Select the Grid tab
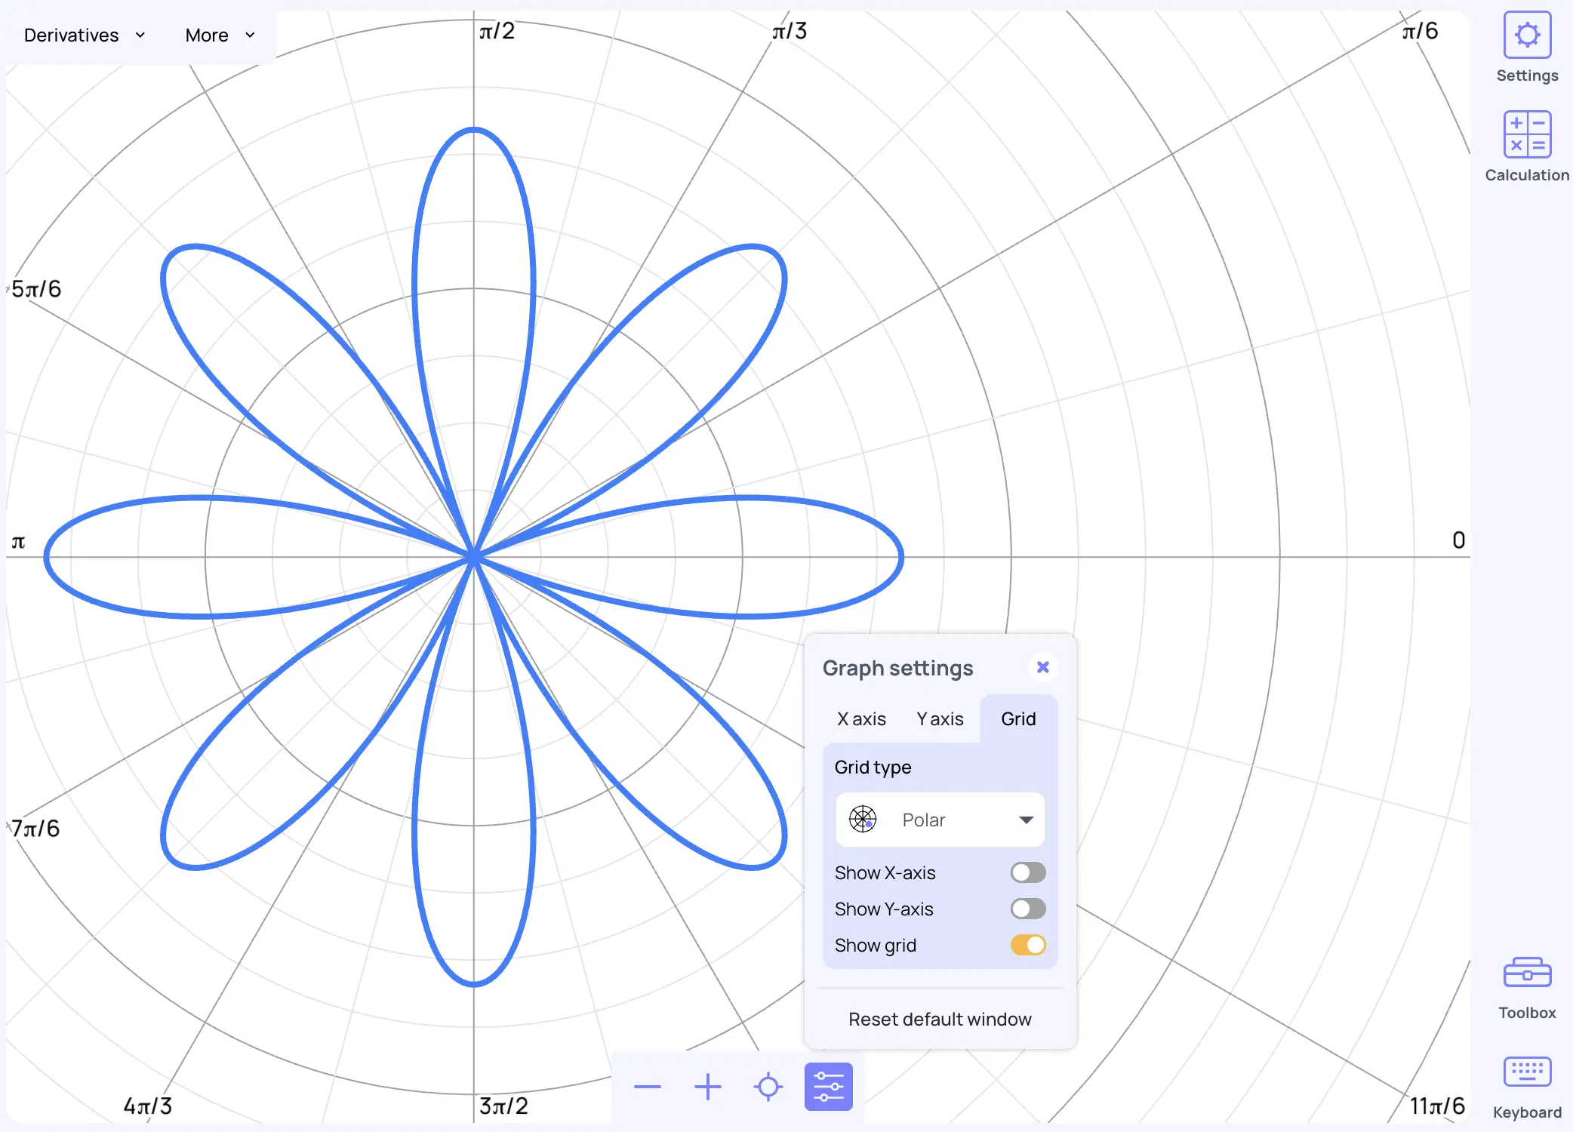This screenshot has height=1132, width=1573. click(x=1019, y=719)
